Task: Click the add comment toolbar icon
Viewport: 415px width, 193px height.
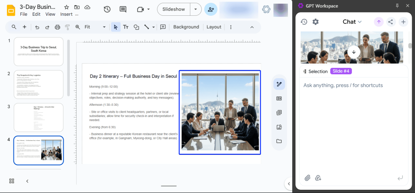Action: (163, 27)
